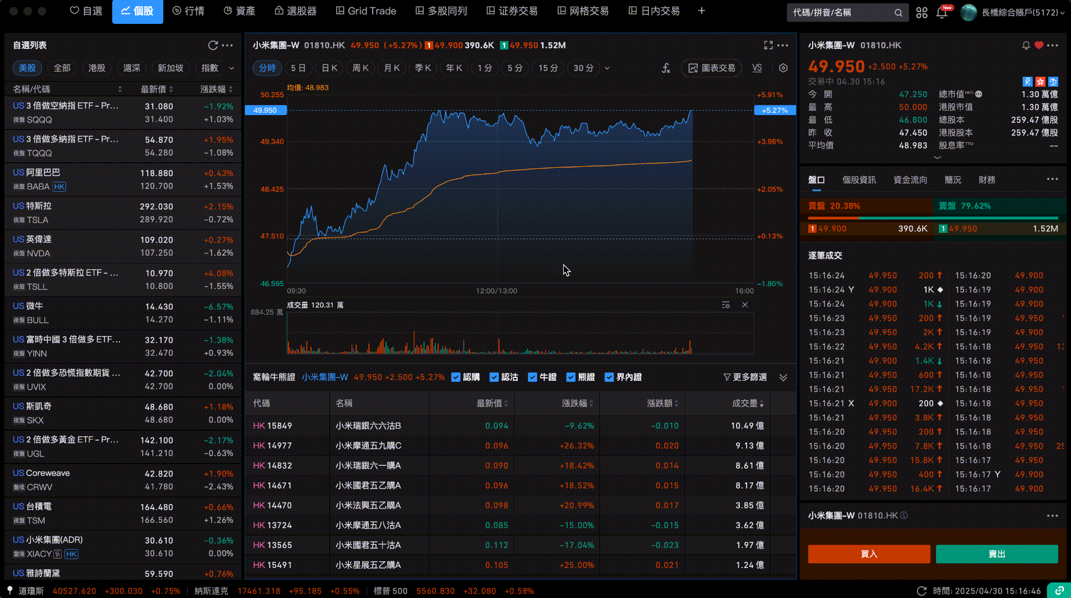Open 圖表交易 chart trading button

click(x=712, y=68)
